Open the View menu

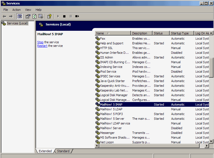(x=28, y=10)
